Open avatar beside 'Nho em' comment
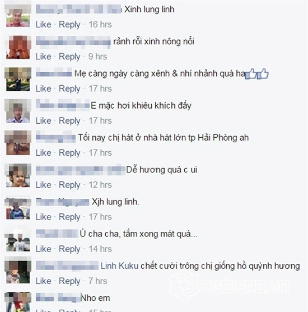Screen dimensions: 308x312 (18, 302)
